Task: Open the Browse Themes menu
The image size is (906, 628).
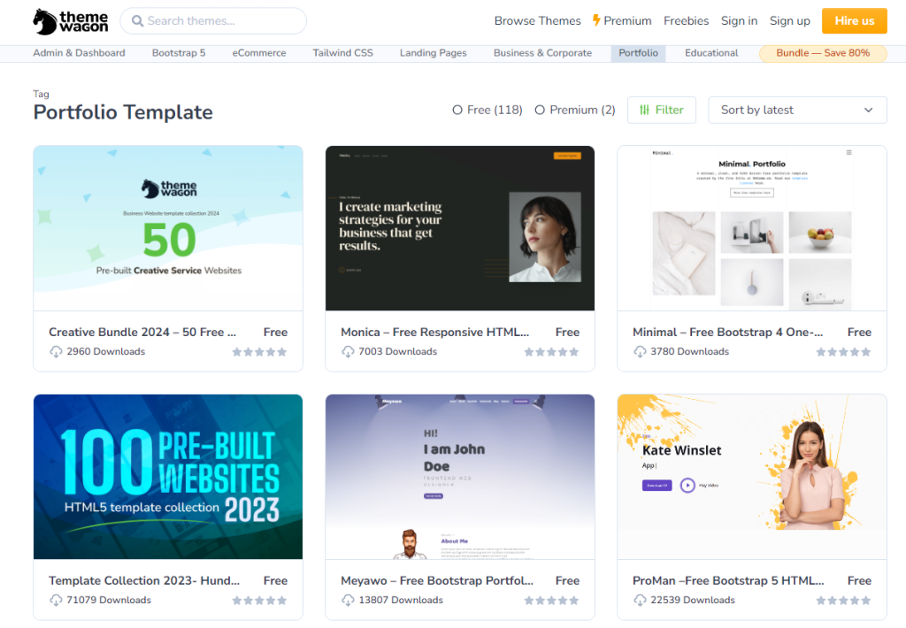Action: 537,21
